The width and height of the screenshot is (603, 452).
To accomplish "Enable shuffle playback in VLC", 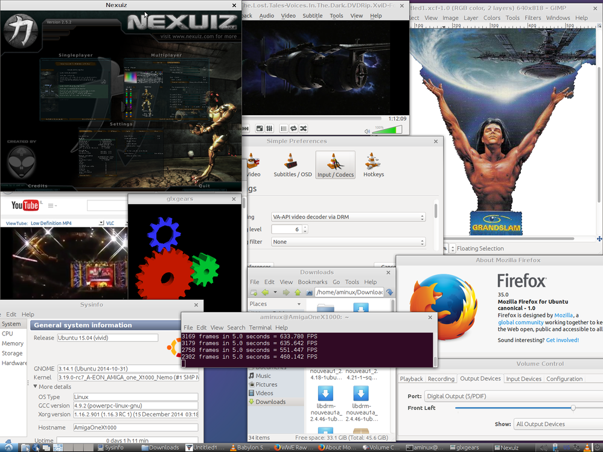I will click(302, 129).
